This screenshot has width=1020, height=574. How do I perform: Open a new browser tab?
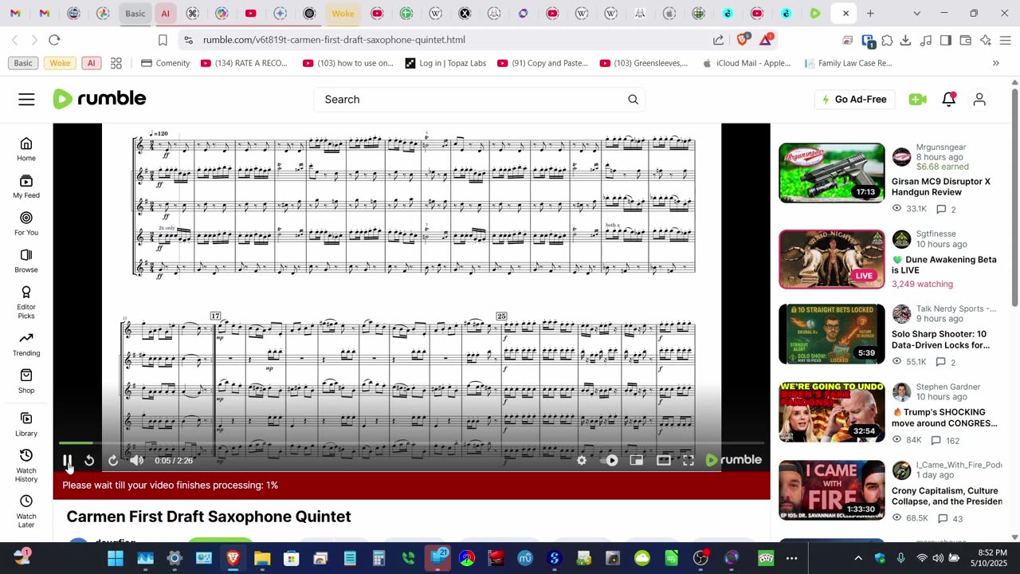coord(870,13)
